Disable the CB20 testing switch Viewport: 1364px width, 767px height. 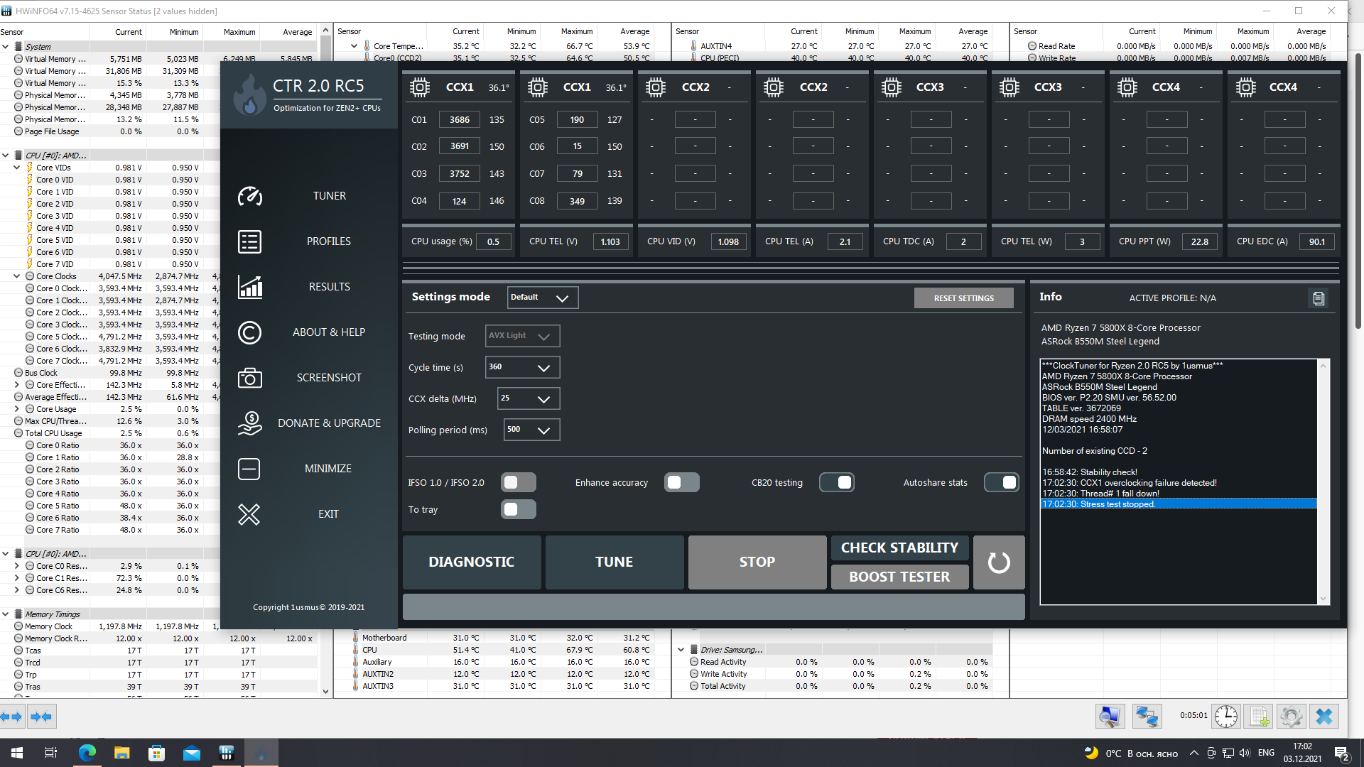[x=837, y=483]
